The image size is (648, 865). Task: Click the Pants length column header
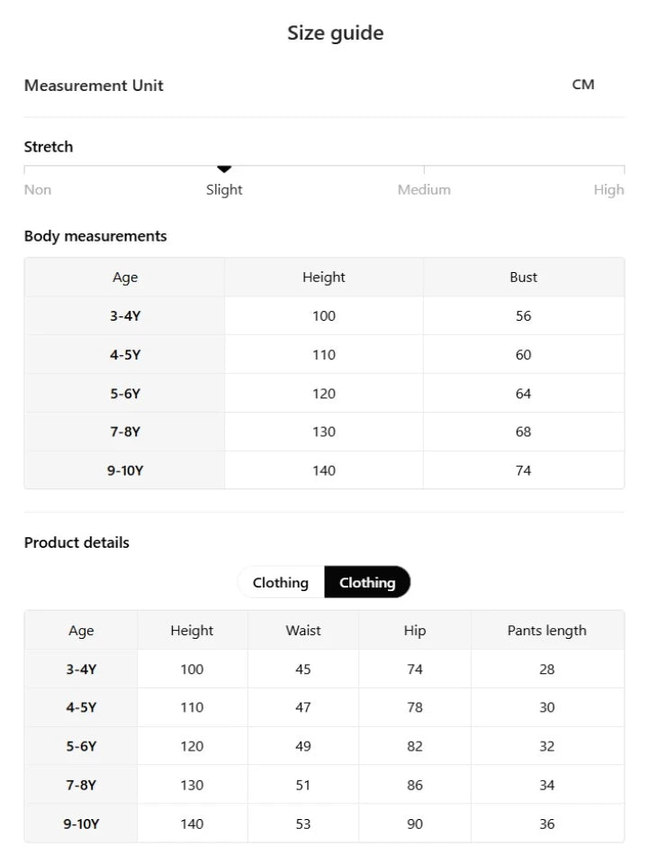pyautogui.click(x=547, y=630)
